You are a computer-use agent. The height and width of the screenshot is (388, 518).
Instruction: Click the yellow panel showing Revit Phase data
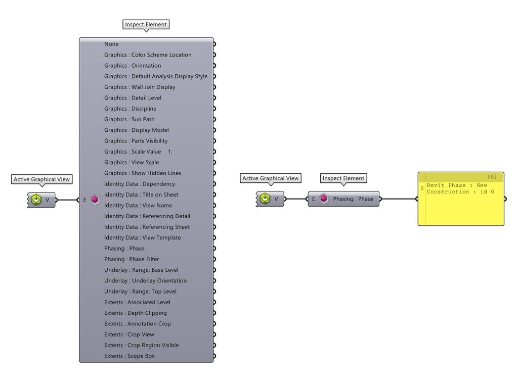click(460, 199)
